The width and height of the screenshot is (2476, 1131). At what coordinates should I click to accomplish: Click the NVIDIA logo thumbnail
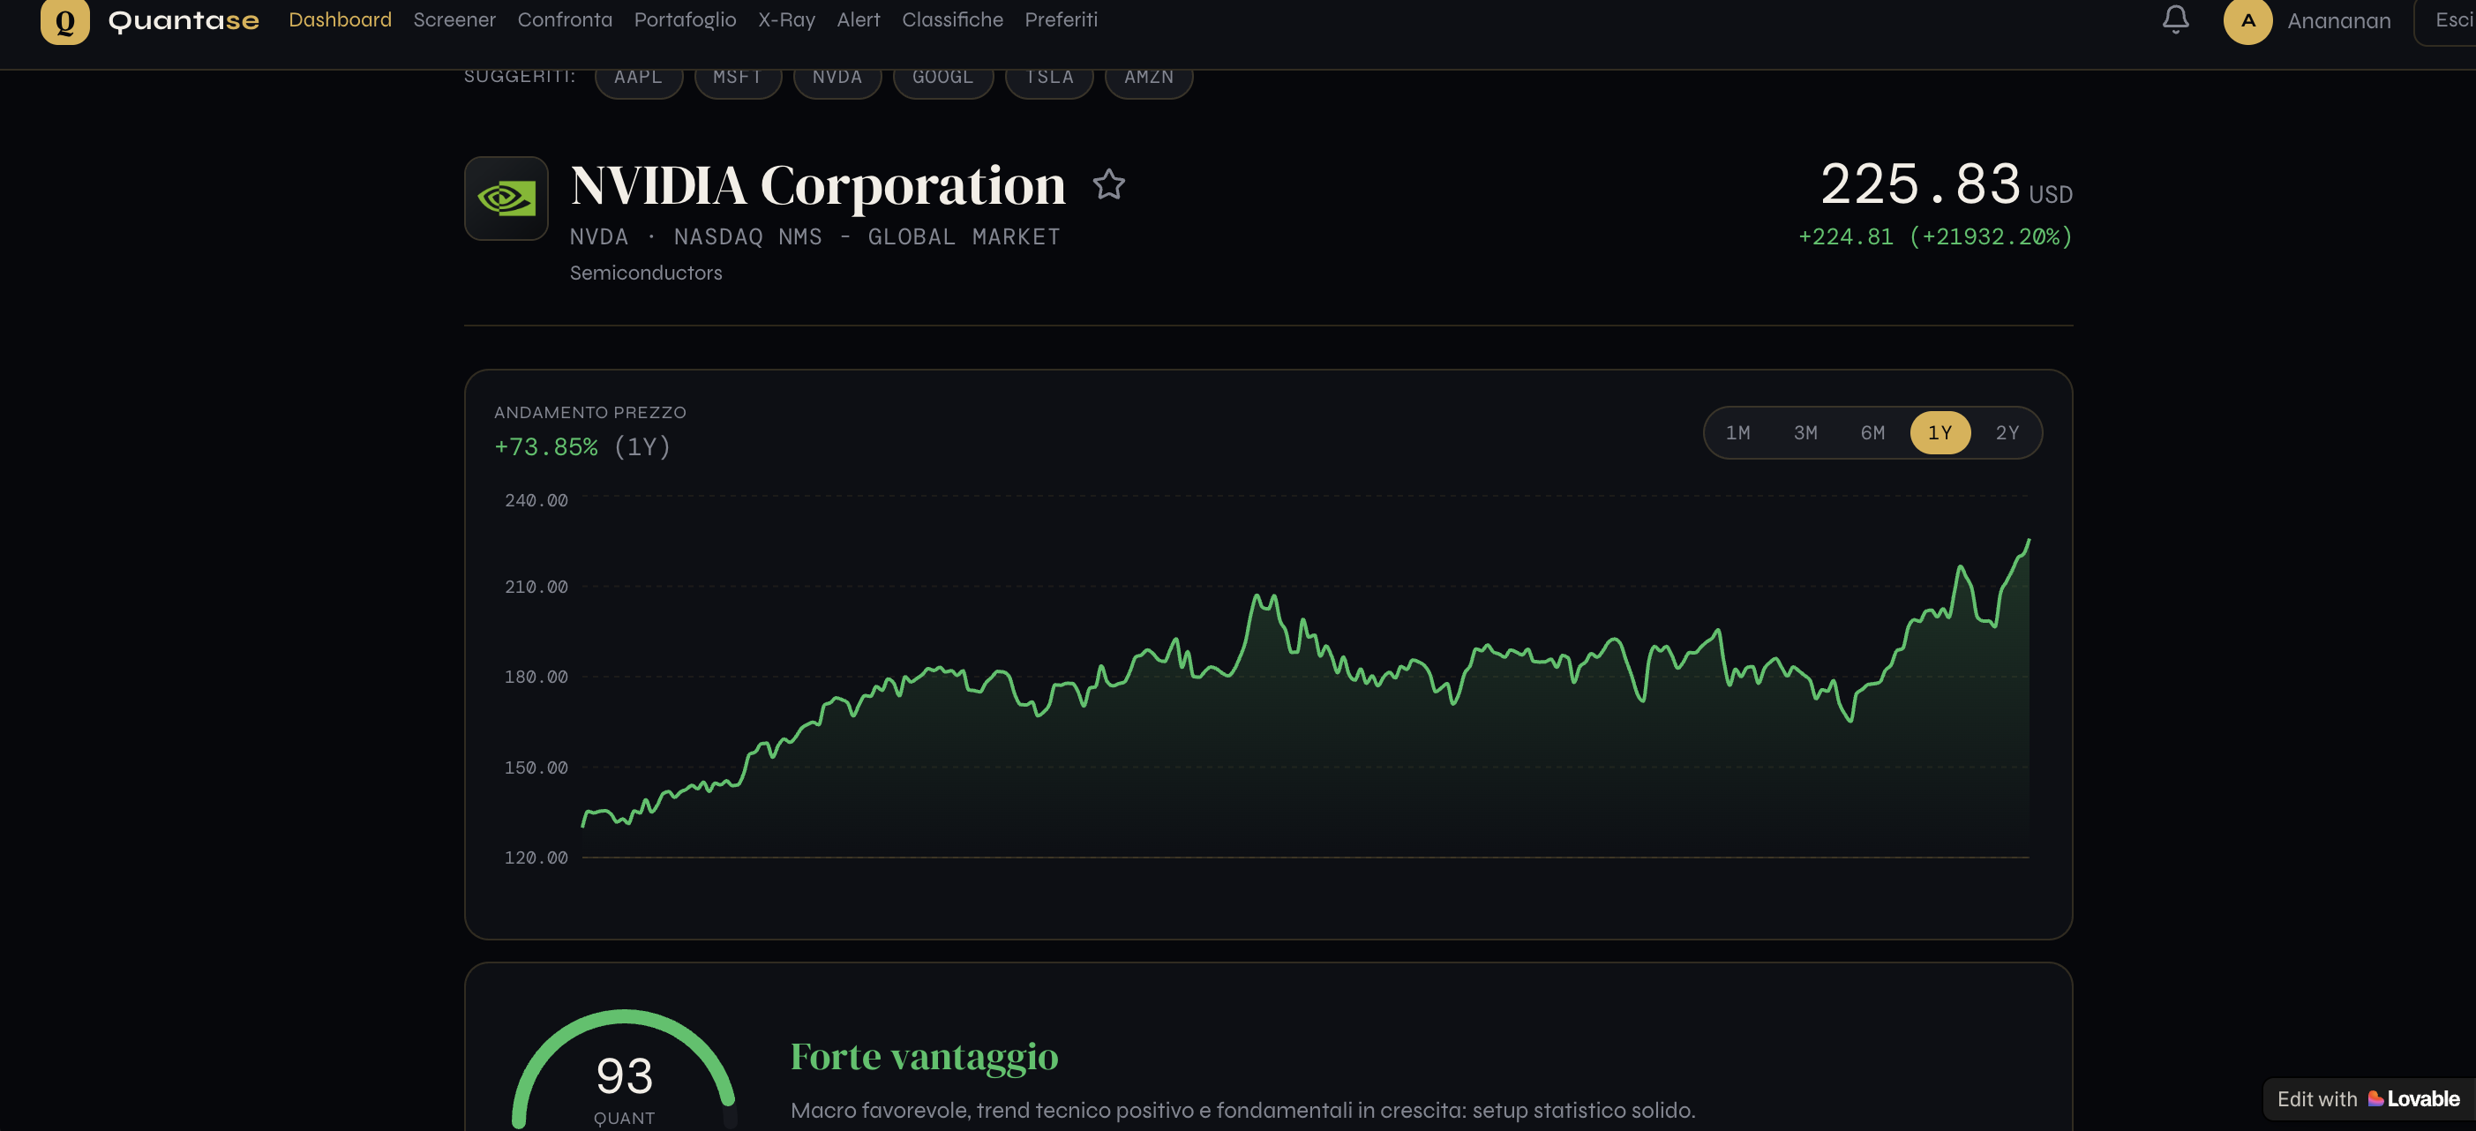click(506, 198)
